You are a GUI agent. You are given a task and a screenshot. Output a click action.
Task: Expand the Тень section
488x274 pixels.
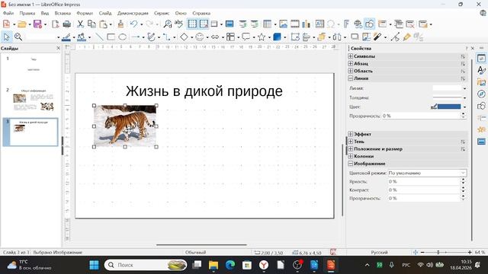point(351,142)
